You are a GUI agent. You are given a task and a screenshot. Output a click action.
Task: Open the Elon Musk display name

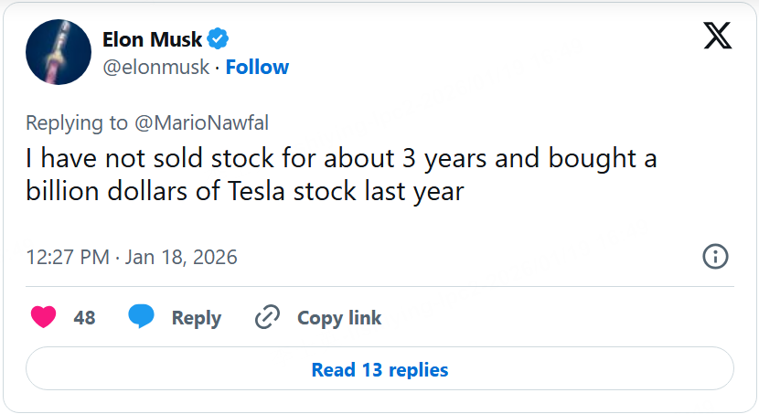click(153, 39)
